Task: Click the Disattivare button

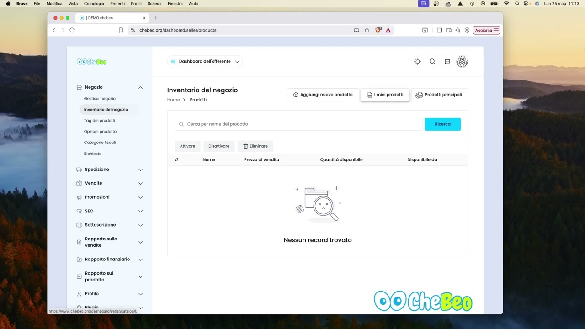Action: coord(219,146)
